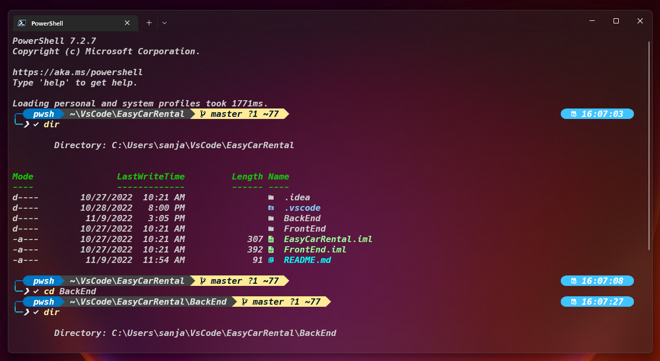Click the .idea folder icon
660x361 pixels.
[x=270, y=197]
